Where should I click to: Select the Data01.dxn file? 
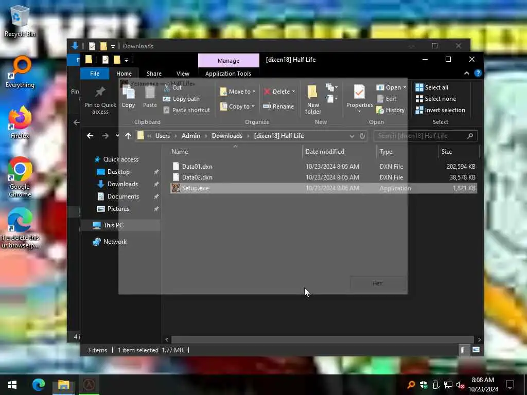pyautogui.click(x=323, y=166)
